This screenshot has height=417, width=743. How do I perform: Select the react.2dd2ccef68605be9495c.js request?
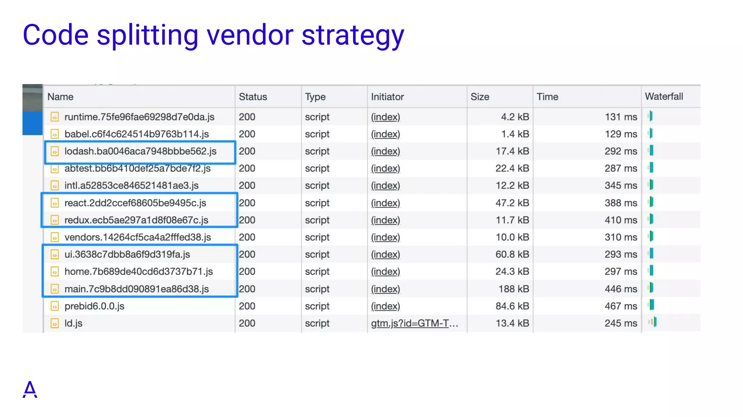(x=135, y=203)
